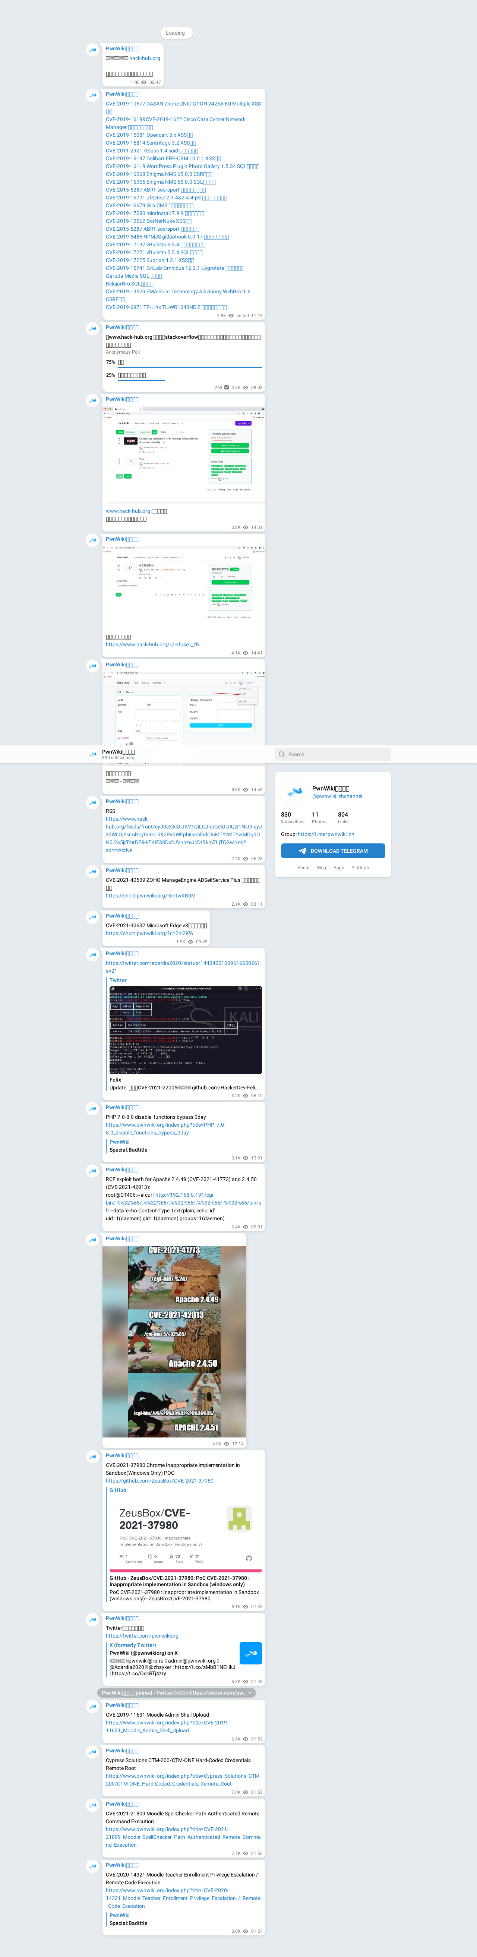Open the Apps footer link

pos(339,868)
